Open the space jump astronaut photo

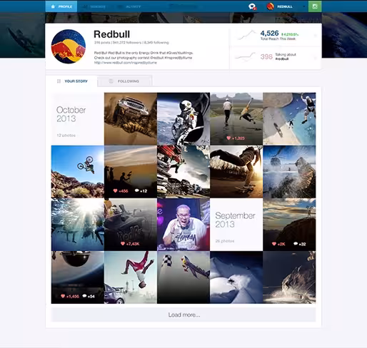coord(183,119)
